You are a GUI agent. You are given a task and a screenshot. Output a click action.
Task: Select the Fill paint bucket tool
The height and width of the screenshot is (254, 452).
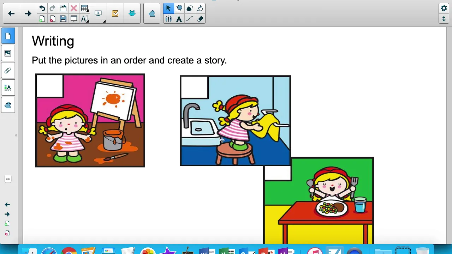(x=200, y=8)
